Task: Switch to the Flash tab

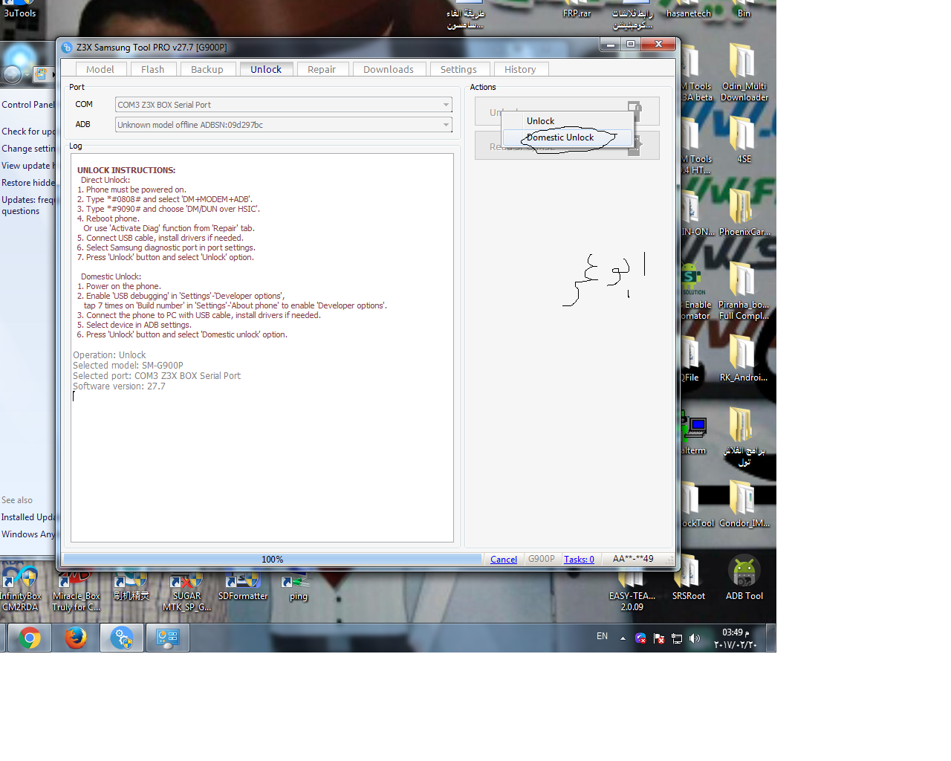Action: coord(152,69)
